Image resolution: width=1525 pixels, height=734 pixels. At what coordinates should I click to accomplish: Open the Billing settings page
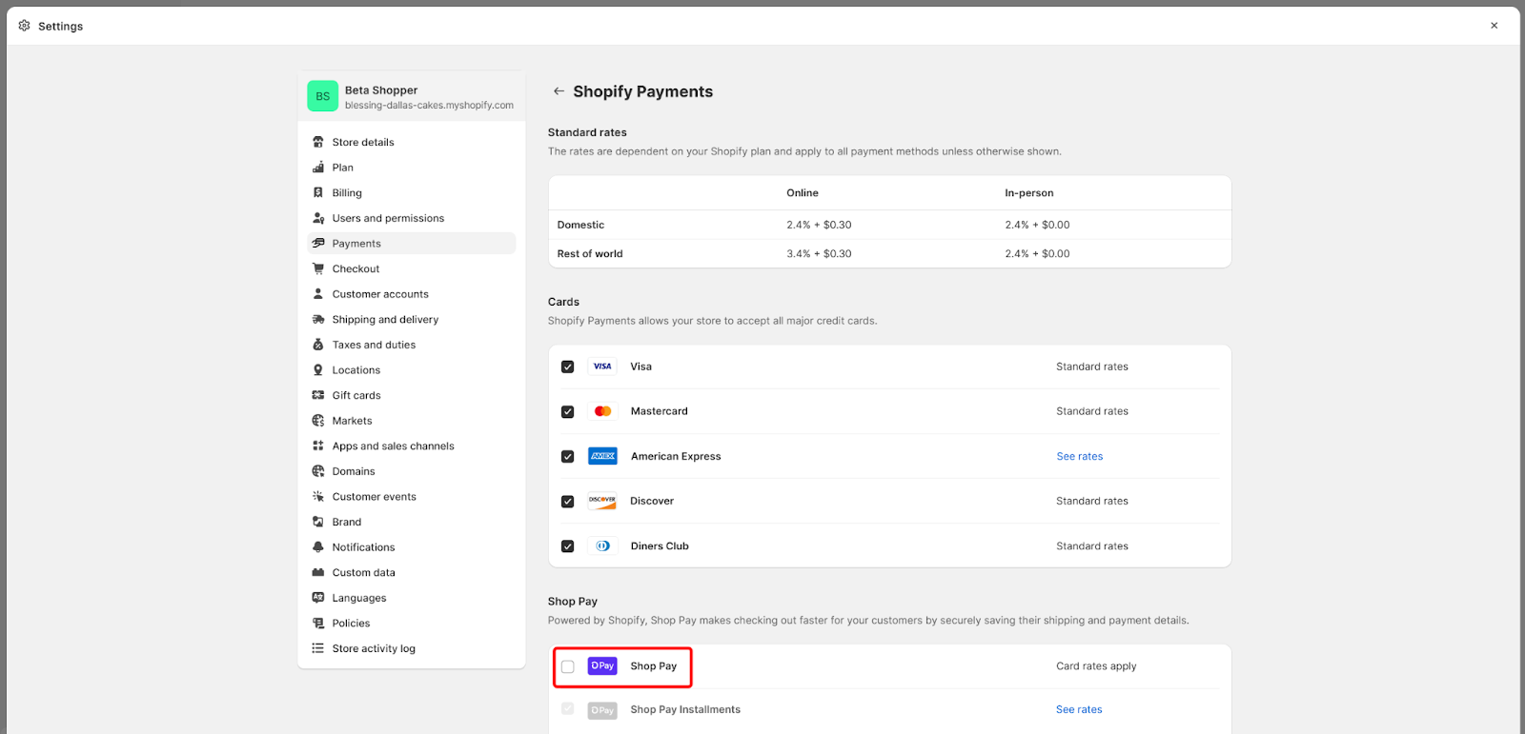click(x=347, y=193)
